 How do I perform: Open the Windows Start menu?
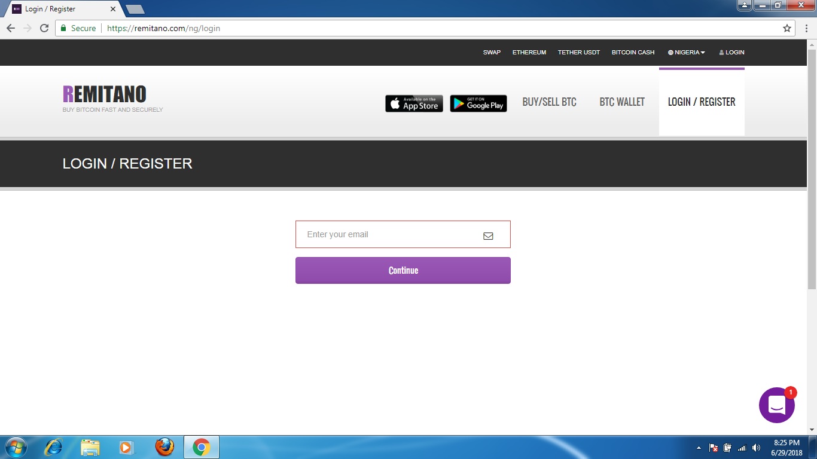16,447
